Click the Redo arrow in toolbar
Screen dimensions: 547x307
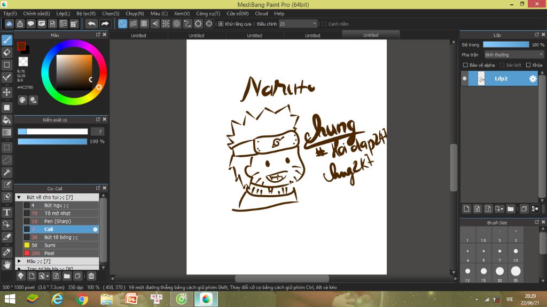(x=105, y=23)
